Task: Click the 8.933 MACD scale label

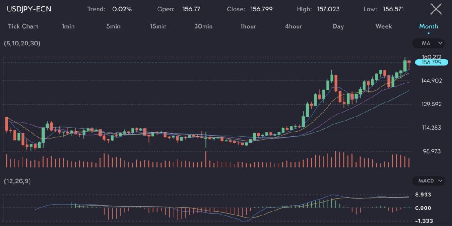Action: [423, 195]
